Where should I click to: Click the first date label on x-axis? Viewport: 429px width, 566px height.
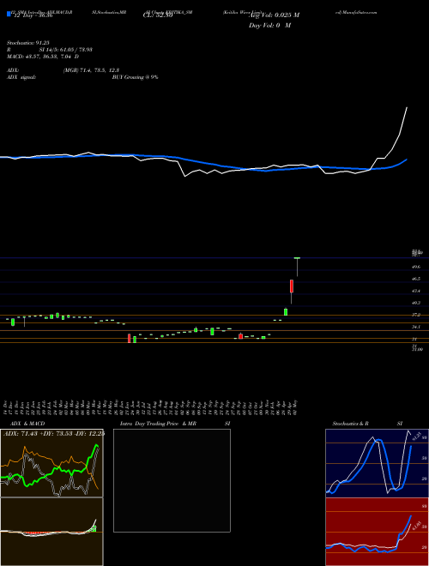[6, 407]
